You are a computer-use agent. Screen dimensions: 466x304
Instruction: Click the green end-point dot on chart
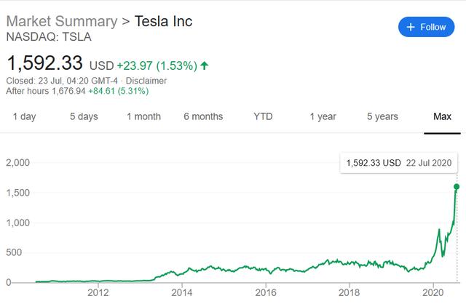coord(457,187)
